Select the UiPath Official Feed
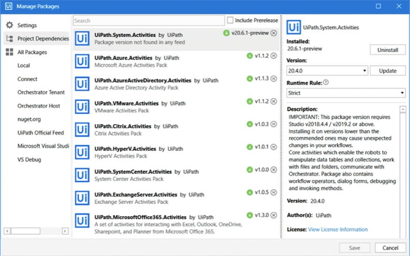Image resolution: width=410 pixels, height=256 pixels. coord(40,133)
